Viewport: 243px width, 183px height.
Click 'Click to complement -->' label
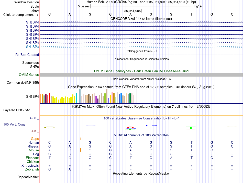coord(21,15)
